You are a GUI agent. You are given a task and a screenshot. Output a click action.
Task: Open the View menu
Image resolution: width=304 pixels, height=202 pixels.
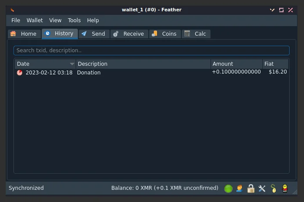[x=55, y=20]
